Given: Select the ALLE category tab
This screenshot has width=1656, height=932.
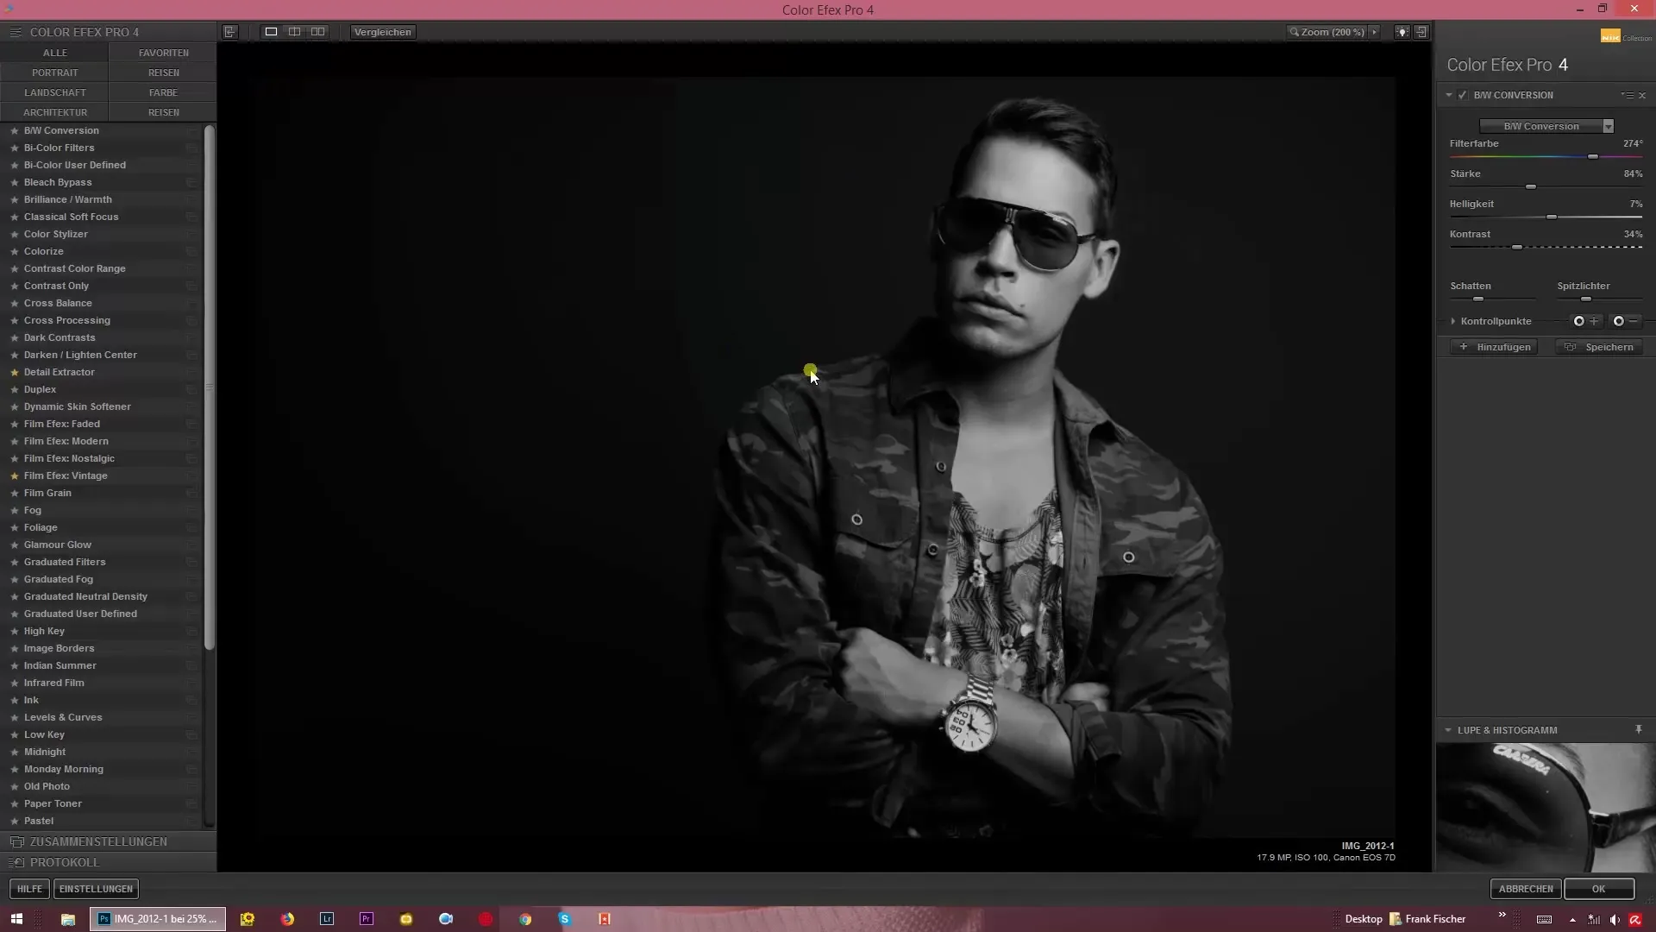Looking at the screenshot, I should 54,53.
